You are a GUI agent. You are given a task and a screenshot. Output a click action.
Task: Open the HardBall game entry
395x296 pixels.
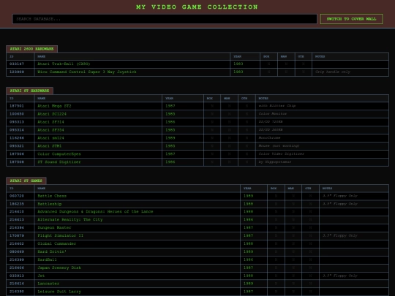[x=47, y=259]
